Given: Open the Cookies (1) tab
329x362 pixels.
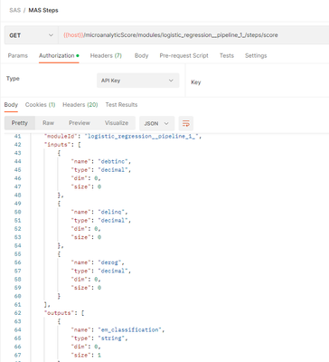Looking at the screenshot, I should [x=40, y=105].
